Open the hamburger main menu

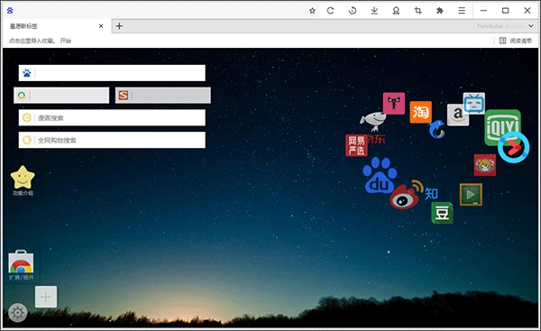[462, 11]
